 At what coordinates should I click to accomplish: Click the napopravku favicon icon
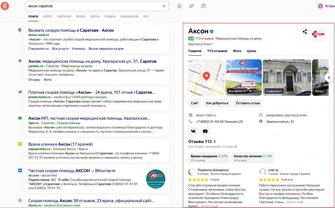coord(20,144)
